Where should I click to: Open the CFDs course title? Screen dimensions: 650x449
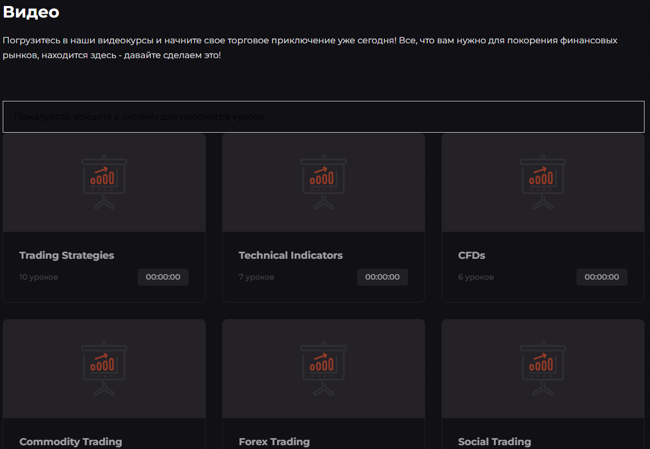coord(472,255)
